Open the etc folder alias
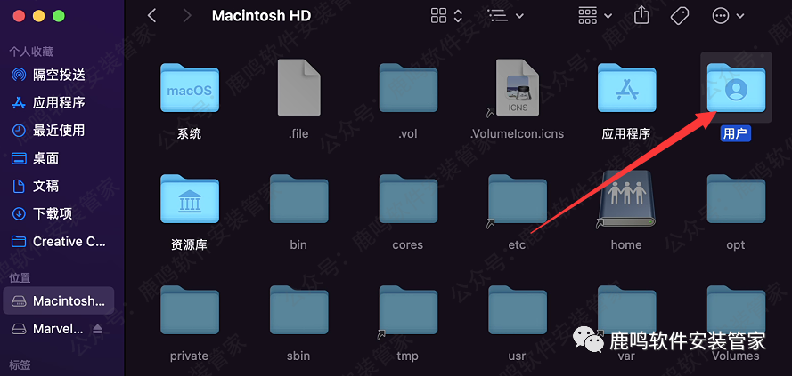Screen dimensions: 792x376 click(x=517, y=201)
